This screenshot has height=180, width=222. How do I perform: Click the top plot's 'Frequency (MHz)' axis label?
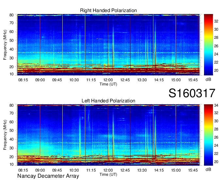point(5,45)
